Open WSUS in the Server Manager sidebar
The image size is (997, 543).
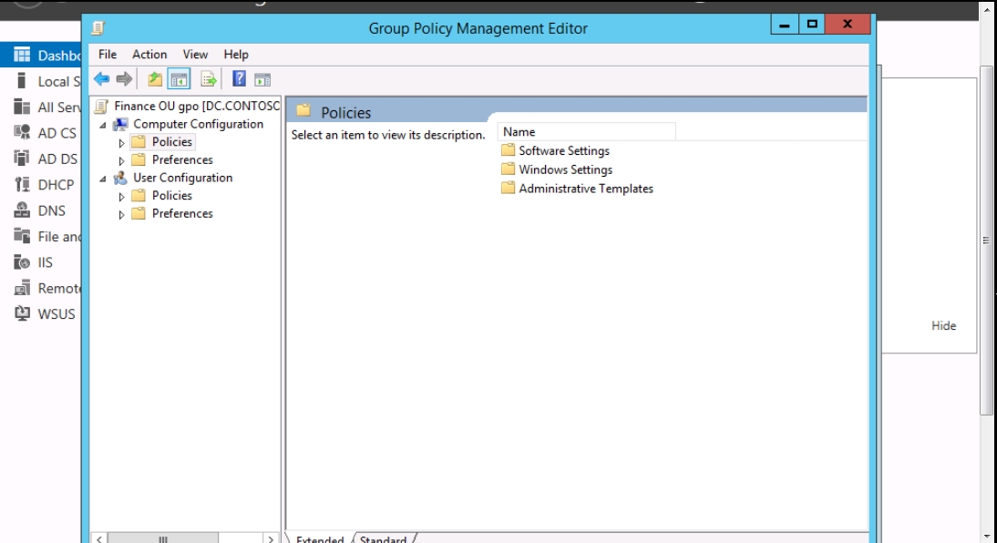(41, 314)
